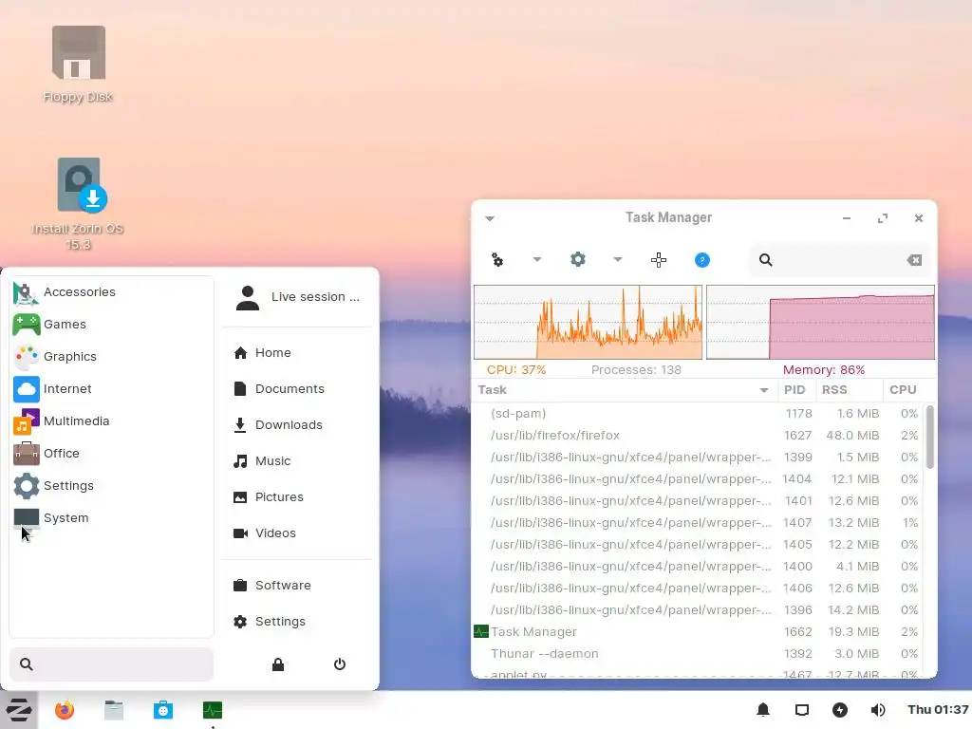The height and width of the screenshot is (729, 972).
Task: Click the Live session user entry
Action: pos(297,297)
